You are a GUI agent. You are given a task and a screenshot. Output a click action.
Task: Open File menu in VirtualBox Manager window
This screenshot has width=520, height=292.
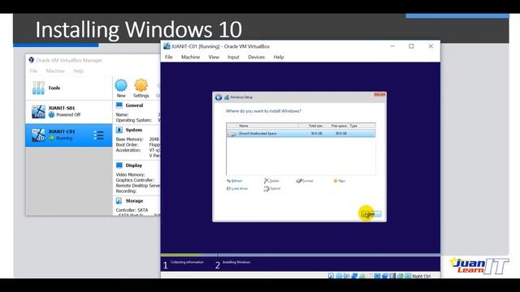(x=33, y=71)
